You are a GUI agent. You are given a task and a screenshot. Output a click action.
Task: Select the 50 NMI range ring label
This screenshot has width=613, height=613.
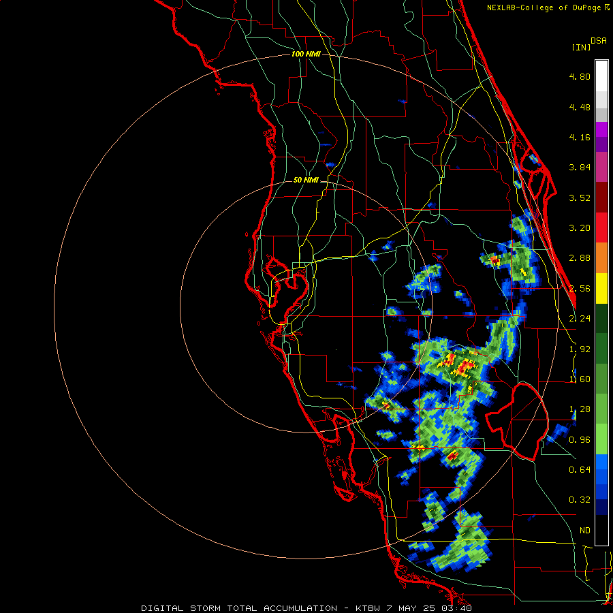point(306,180)
